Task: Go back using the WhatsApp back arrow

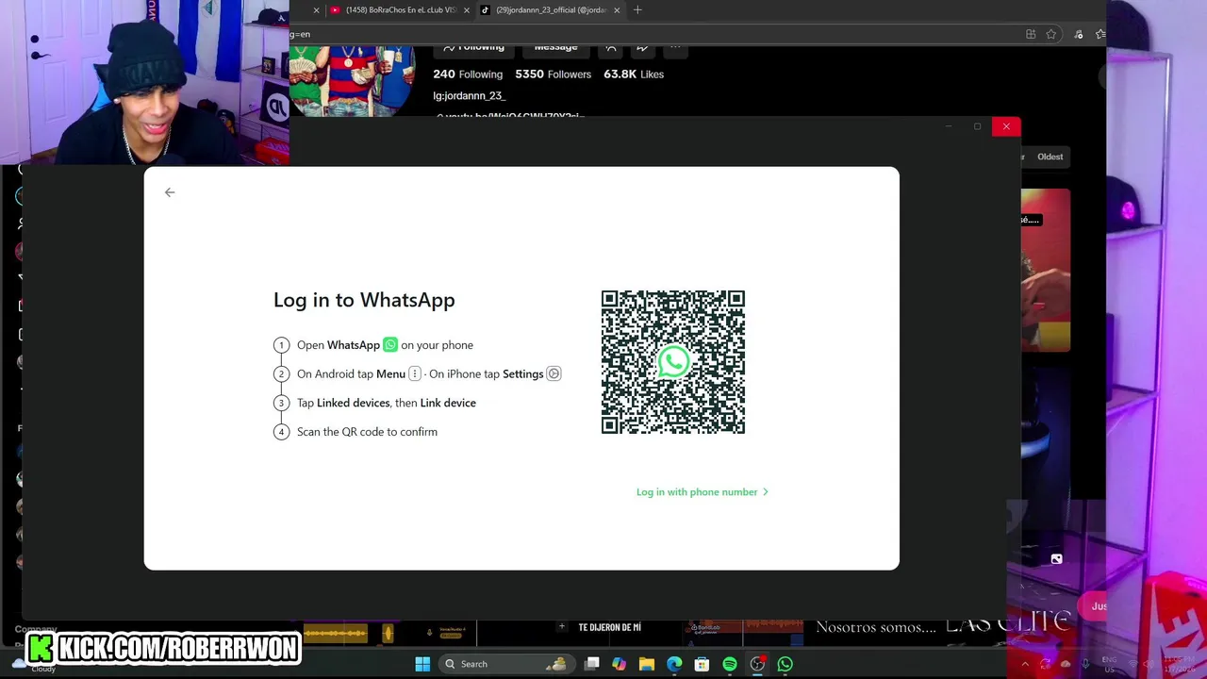Action: click(170, 192)
